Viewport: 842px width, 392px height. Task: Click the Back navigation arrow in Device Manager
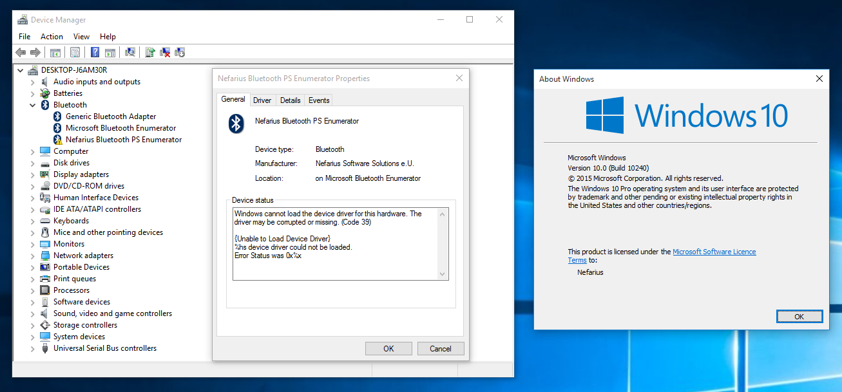coord(20,52)
